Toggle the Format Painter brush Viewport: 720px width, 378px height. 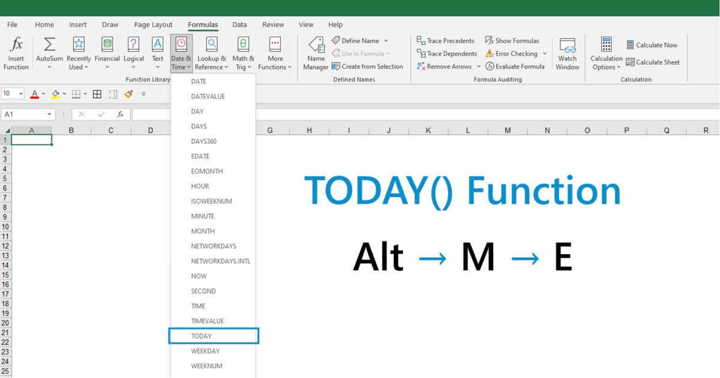tap(128, 94)
